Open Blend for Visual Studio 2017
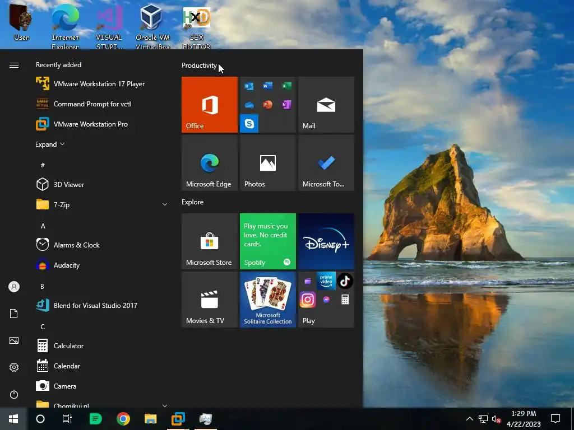 99,305
